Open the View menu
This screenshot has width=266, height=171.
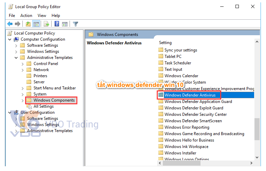tap(42, 16)
